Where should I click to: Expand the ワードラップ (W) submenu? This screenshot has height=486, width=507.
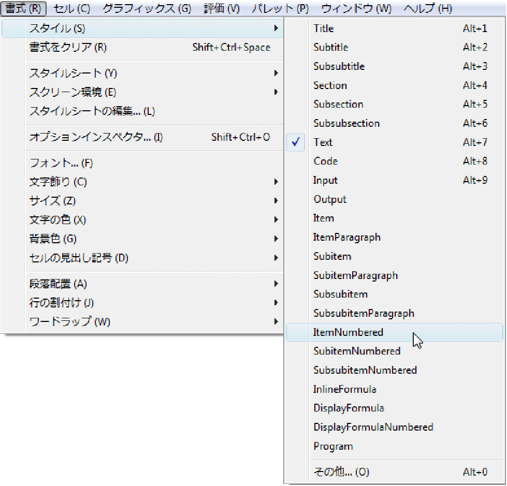tap(142, 322)
